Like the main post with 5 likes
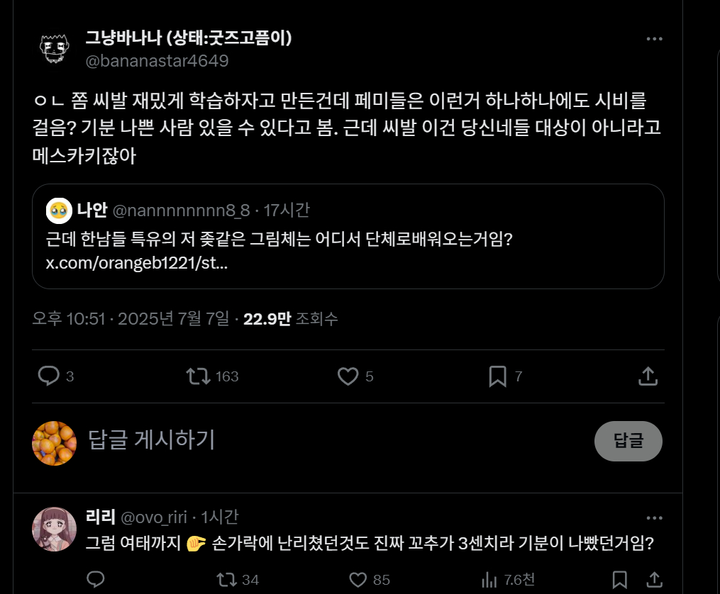Viewport: 720px width, 594px height. [348, 376]
